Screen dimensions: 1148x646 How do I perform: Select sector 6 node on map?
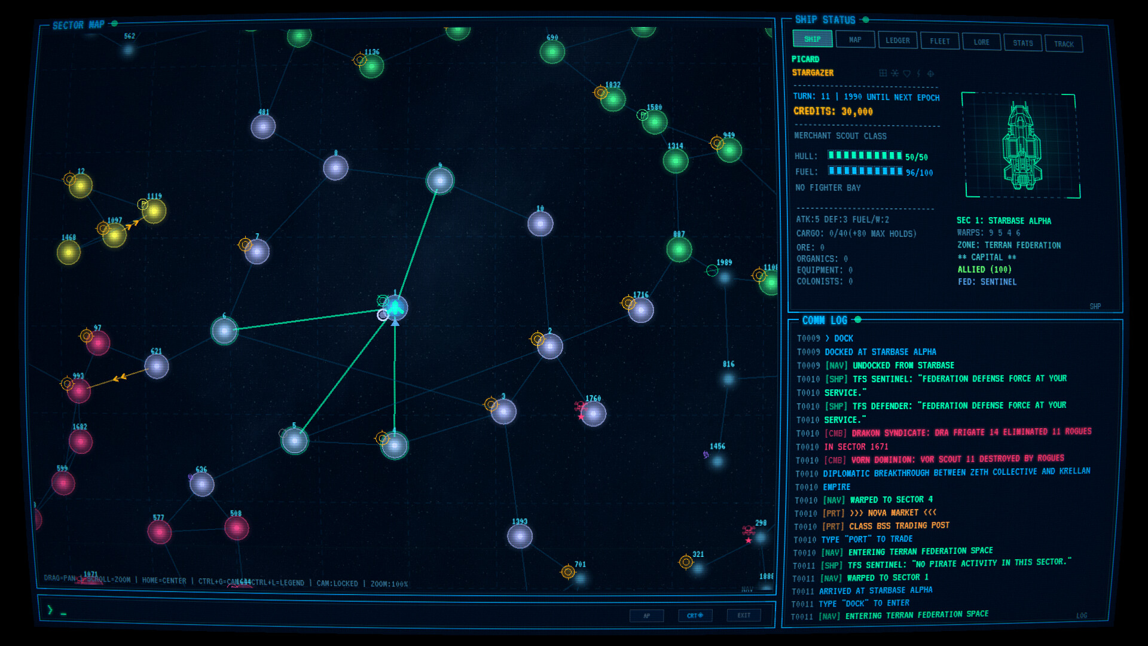225,330
